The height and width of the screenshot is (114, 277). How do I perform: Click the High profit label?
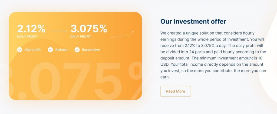pyautogui.click(x=32, y=50)
